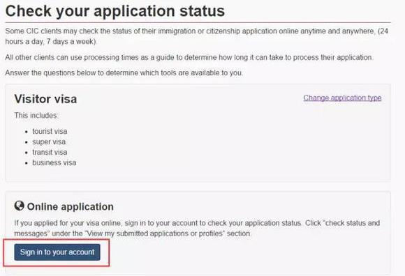The width and height of the screenshot is (405, 276).
Task: Select the Check your application status heading
Action: tap(115, 11)
